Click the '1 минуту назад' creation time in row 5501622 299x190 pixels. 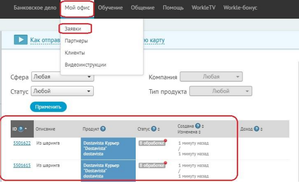coord(194,143)
